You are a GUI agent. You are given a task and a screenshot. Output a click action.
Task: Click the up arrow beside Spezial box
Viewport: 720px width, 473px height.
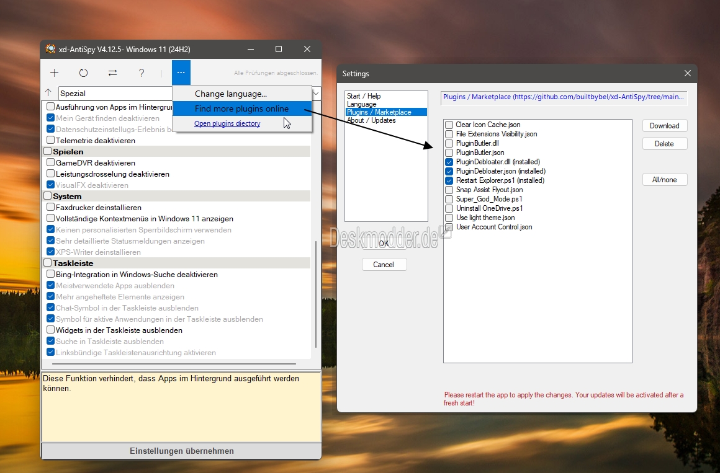(x=48, y=92)
